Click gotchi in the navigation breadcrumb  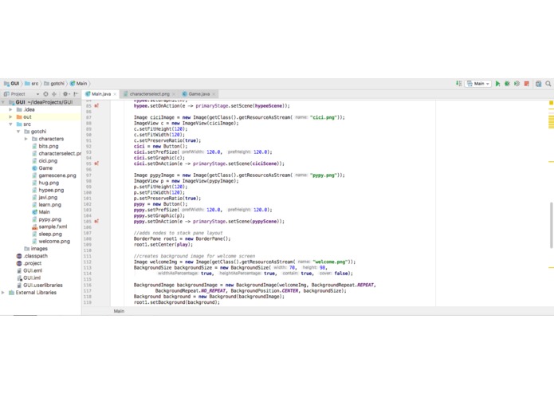(54, 84)
